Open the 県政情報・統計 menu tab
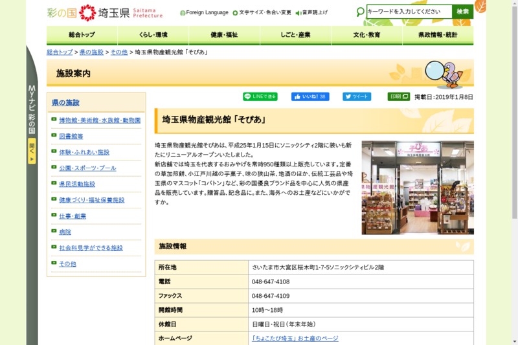 point(437,35)
